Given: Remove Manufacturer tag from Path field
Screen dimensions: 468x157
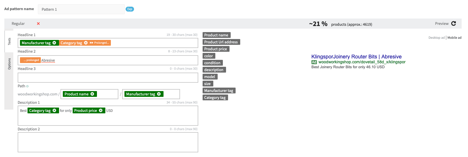Looking at the screenshot, I should tap(159, 94).
